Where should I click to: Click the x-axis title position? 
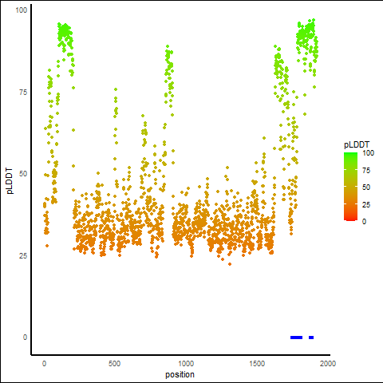point(180,374)
